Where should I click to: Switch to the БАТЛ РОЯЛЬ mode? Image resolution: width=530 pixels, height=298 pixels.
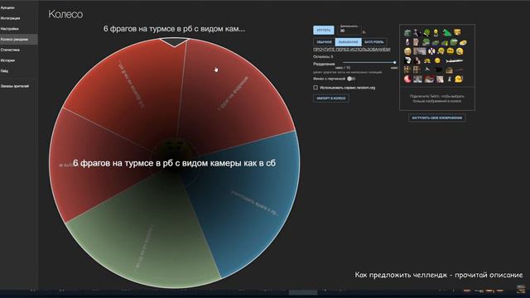tap(374, 42)
